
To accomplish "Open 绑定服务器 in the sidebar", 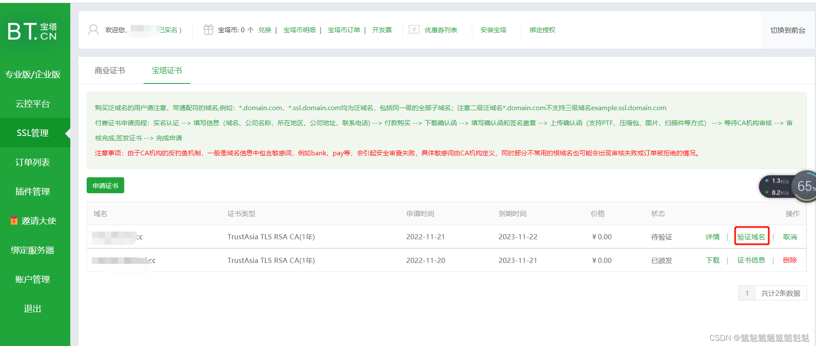I will 33,250.
